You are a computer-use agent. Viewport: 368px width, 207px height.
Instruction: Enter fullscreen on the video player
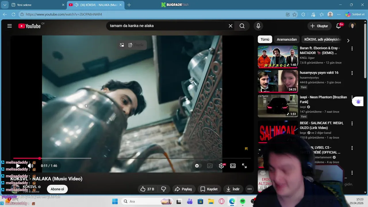[x=244, y=166]
